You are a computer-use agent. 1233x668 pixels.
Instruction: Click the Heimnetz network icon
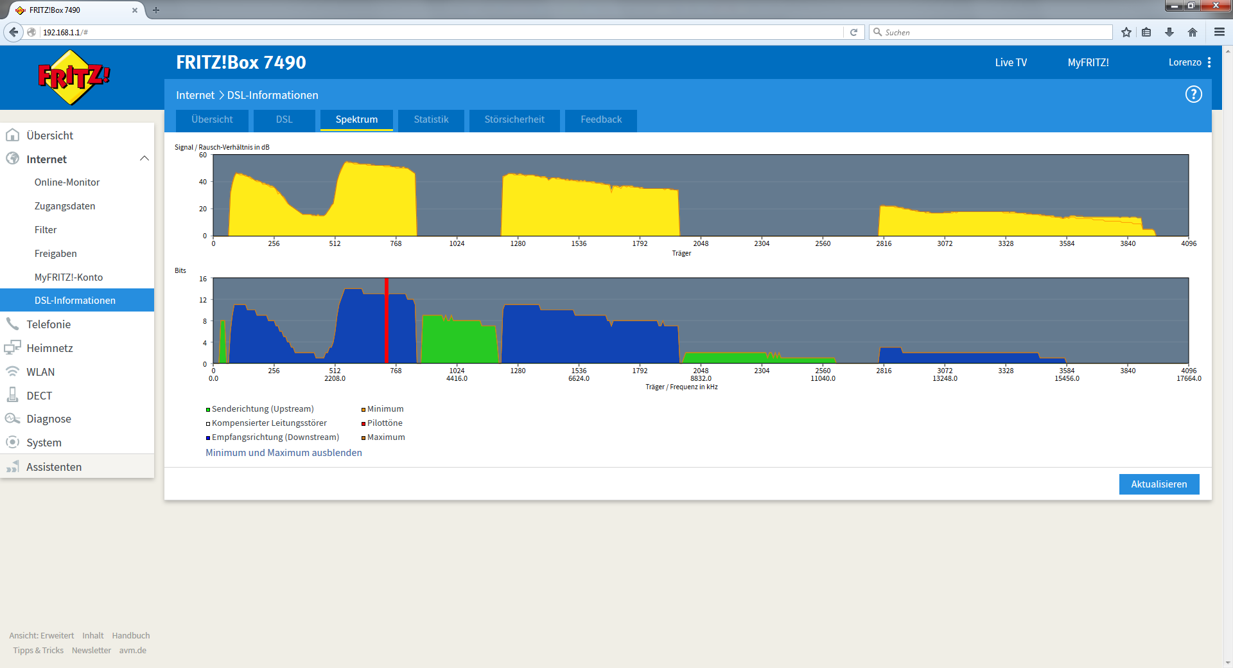coord(12,347)
